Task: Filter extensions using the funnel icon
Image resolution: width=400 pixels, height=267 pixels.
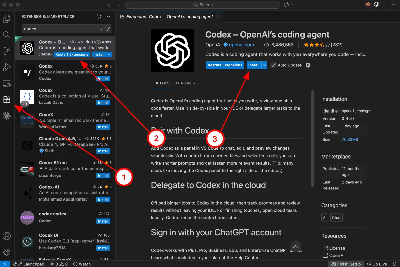Action: (108, 29)
